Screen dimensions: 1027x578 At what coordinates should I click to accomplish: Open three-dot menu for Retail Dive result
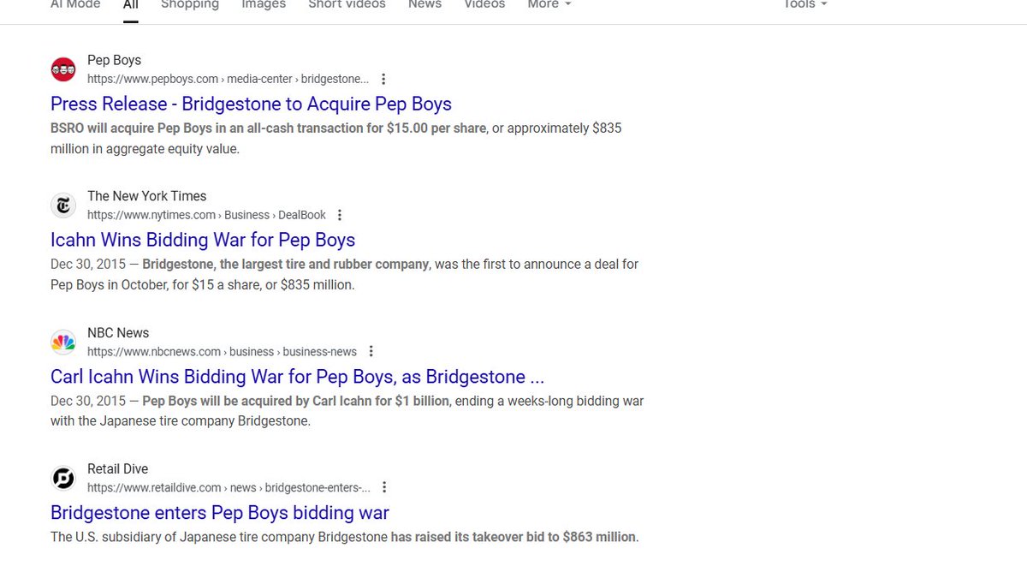click(384, 487)
